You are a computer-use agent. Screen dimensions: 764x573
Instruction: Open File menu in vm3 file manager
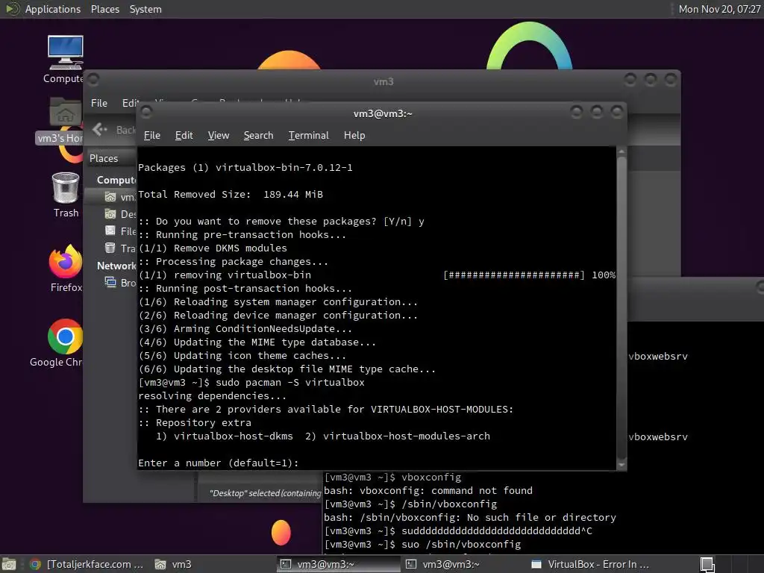click(x=99, y=103)
